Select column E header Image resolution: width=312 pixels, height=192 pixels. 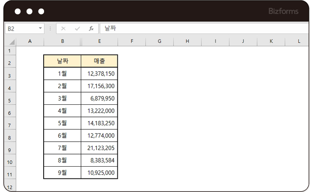click(x=99, y=41)
